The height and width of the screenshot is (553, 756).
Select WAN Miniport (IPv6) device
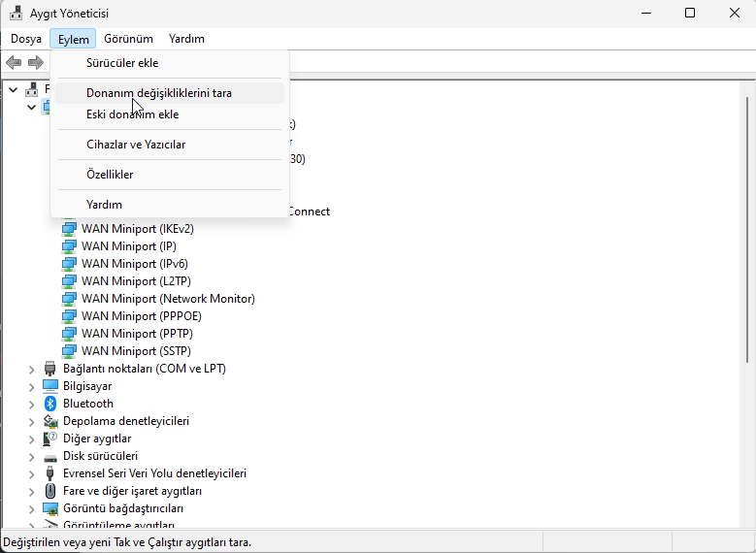coord(135,264)
